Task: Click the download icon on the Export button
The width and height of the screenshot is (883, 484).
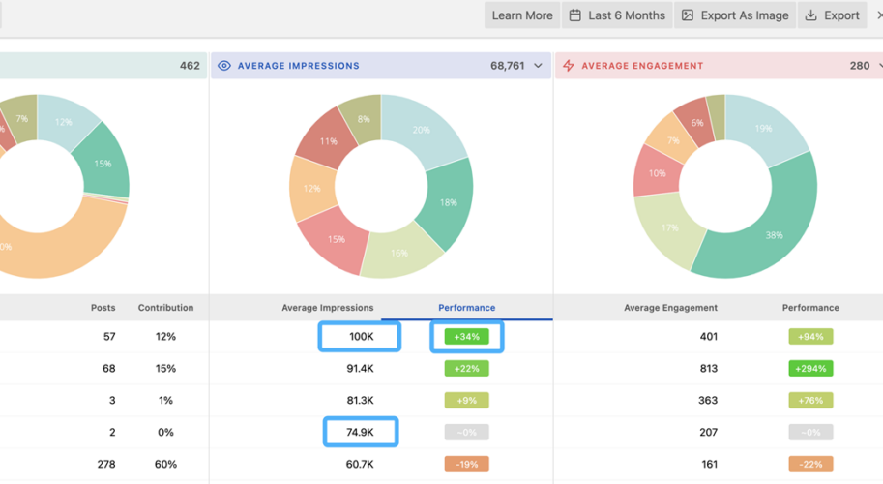Action: tap(811, 15)
